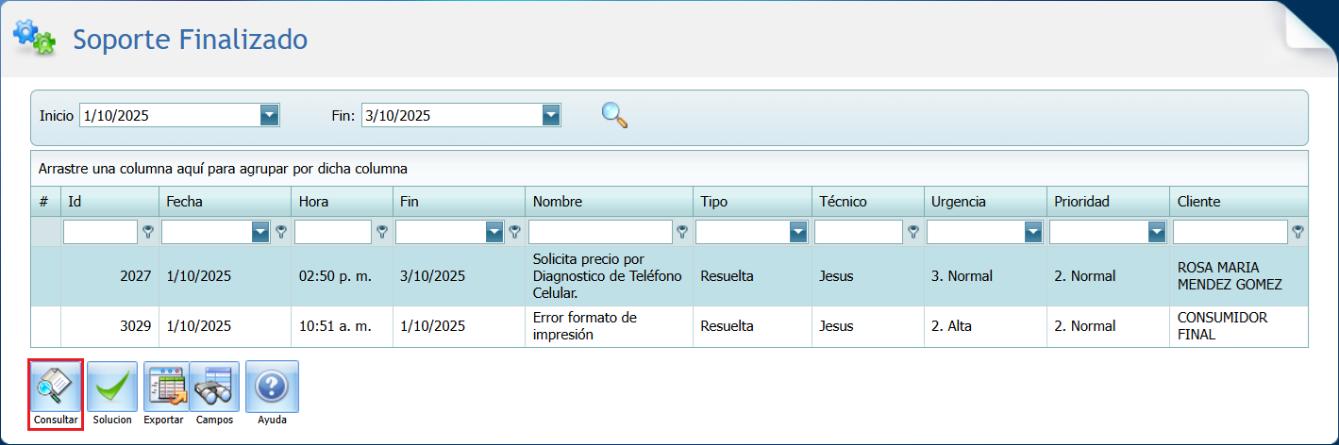
Task: Click cell 'Error formato de impresión'
Action: (x=609, y=326)
